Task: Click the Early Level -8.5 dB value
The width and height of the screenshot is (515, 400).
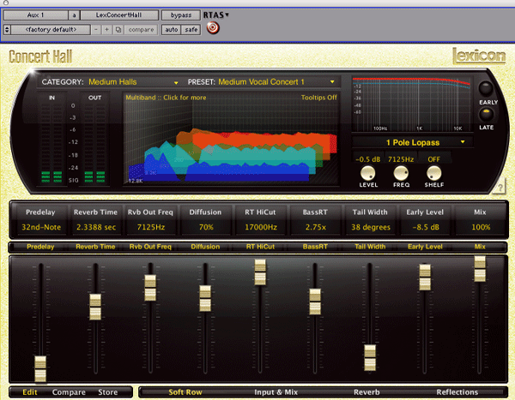Action: [x=426, y=227]
